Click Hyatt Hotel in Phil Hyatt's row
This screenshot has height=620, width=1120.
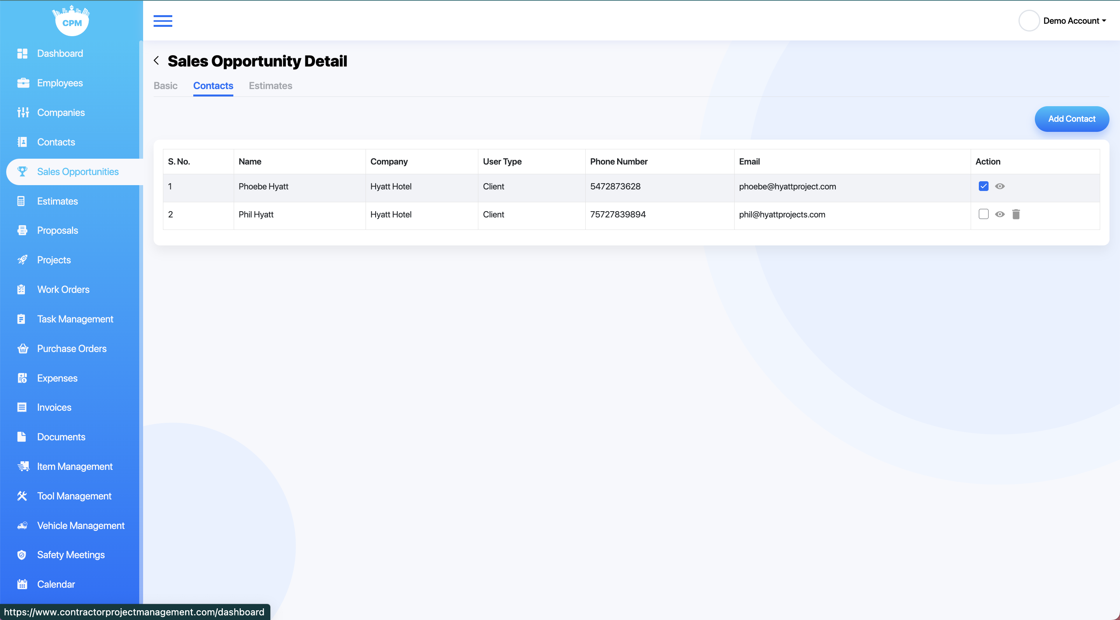(391, 214)
